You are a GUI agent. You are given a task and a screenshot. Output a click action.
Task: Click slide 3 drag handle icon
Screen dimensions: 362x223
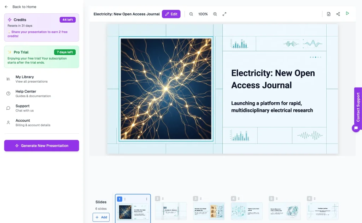click(x=201, y=199)
